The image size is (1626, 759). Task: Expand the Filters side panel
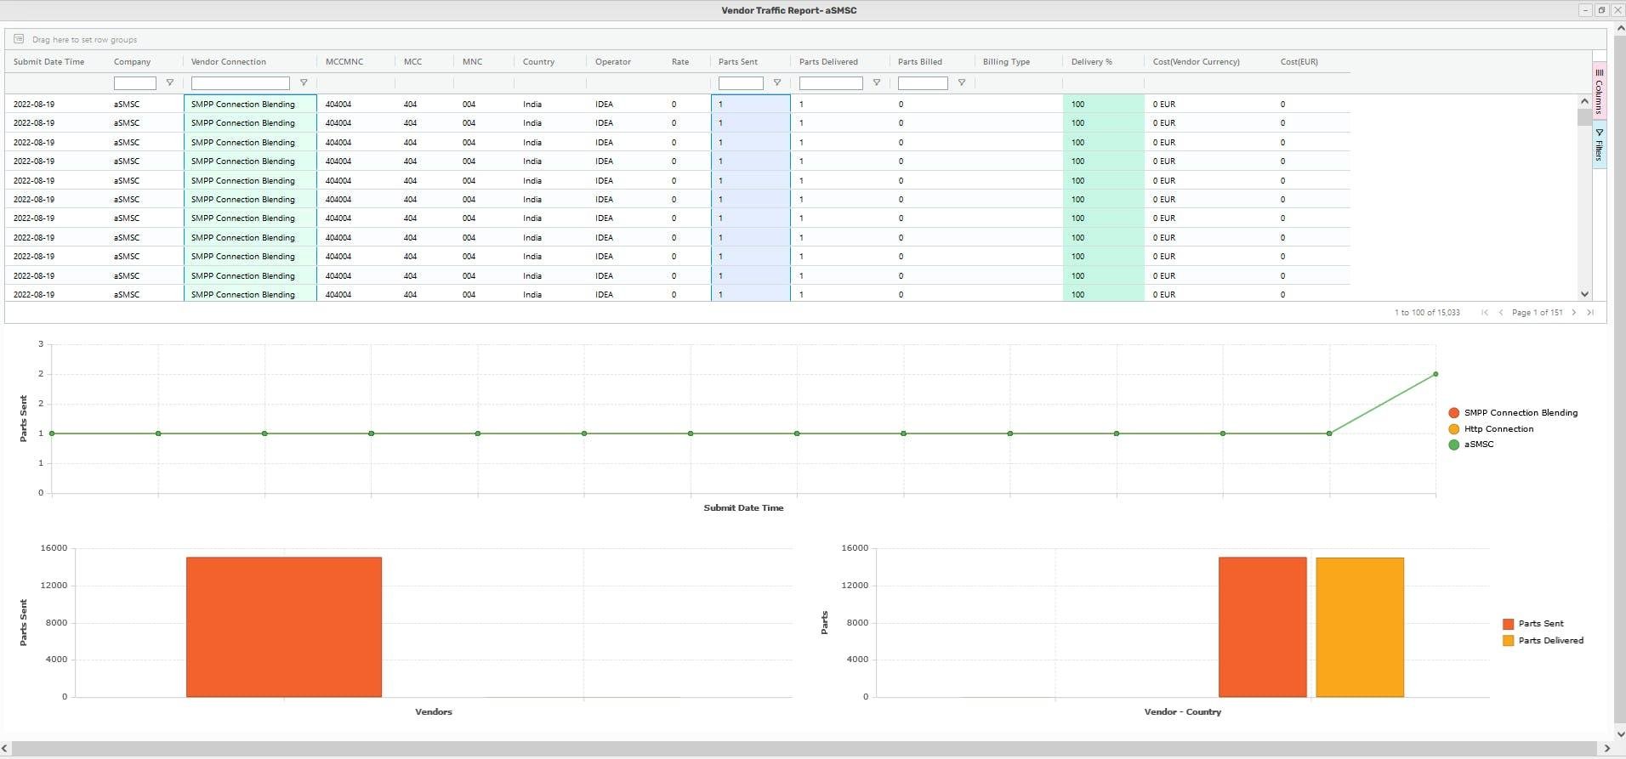[1599, 145]
